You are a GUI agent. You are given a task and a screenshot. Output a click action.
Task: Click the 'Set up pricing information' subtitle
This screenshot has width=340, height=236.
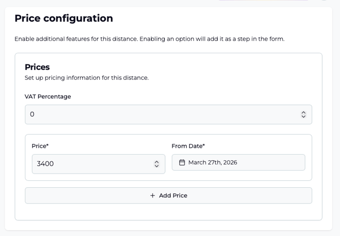(86, 78)
